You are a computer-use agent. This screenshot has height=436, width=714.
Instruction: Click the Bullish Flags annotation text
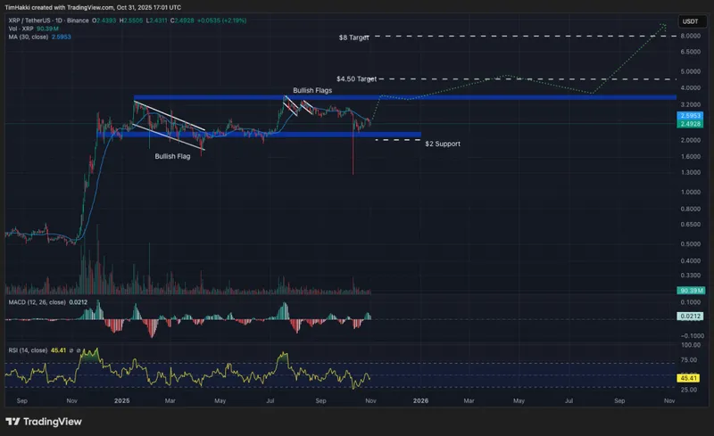tap(313, 91)
